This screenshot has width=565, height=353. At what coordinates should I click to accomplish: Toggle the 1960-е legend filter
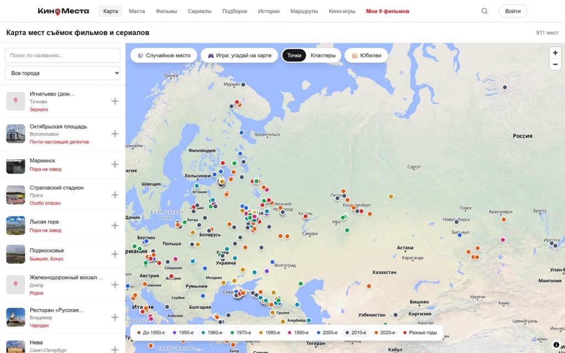(212, 333)
